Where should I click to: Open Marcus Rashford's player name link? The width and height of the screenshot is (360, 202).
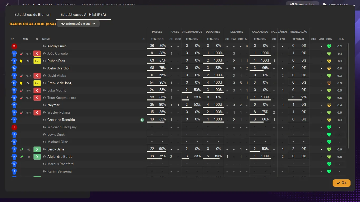point(61,164)
